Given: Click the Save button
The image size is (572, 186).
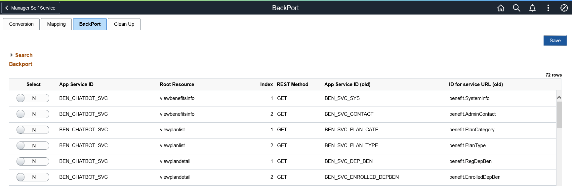Looking at the screenshot, I should (x=555, y=41).
